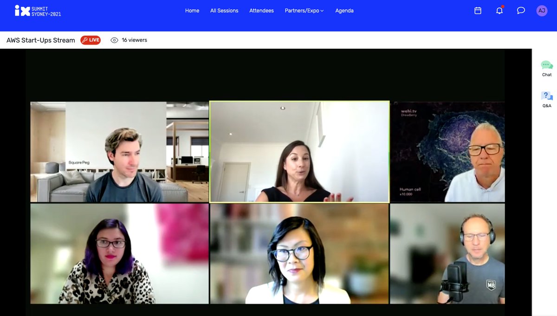
Task: Open the Attendees page
Action: 261,11
